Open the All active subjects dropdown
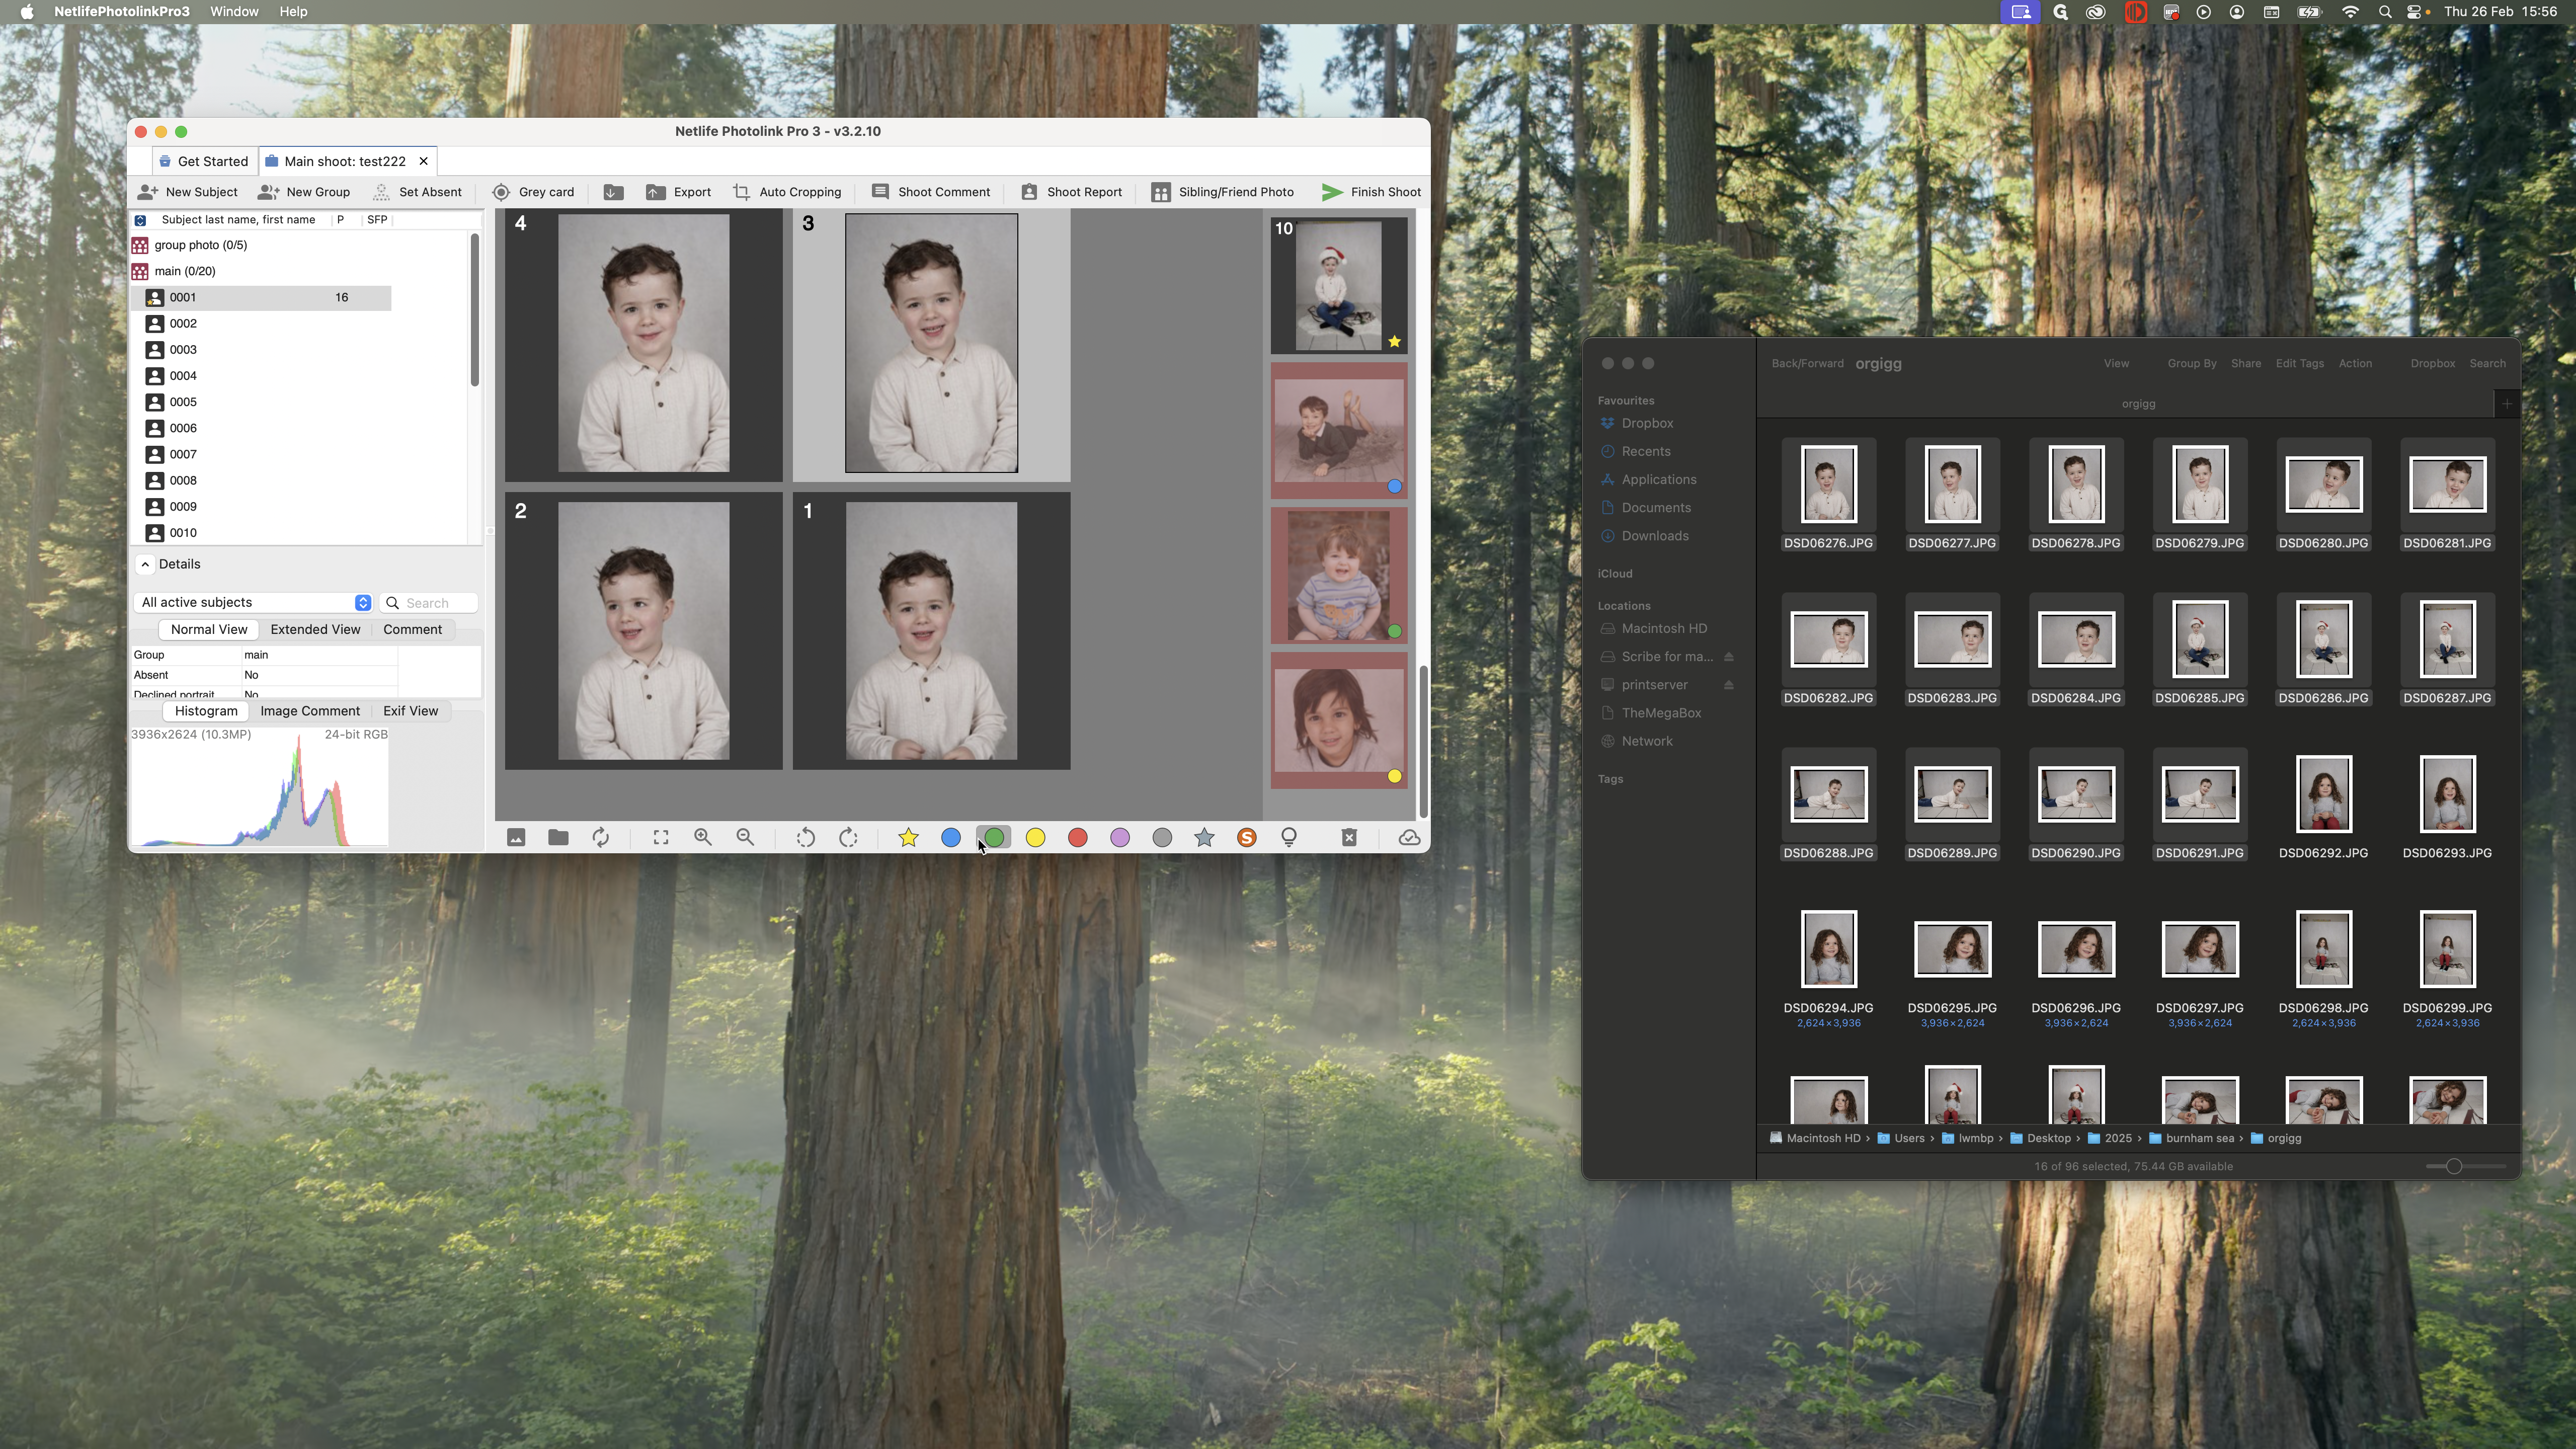This screenshot has width=2576, height=1449. point(255,602)
